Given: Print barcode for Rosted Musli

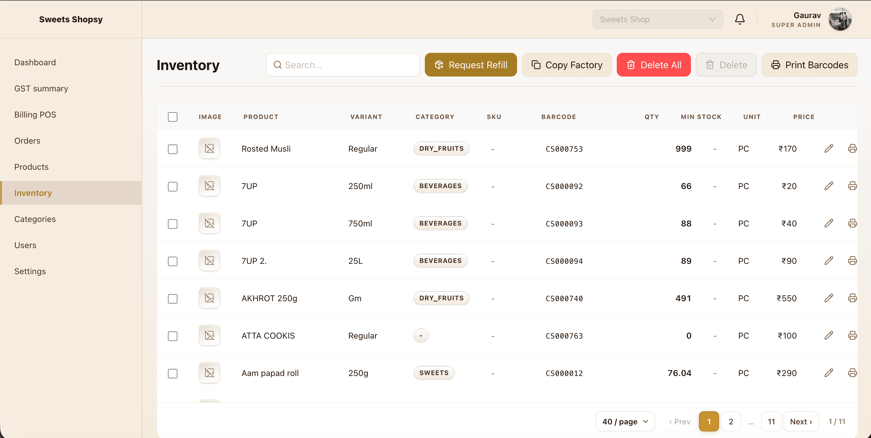Looking at the screenshot, I should tap(852, 148).
